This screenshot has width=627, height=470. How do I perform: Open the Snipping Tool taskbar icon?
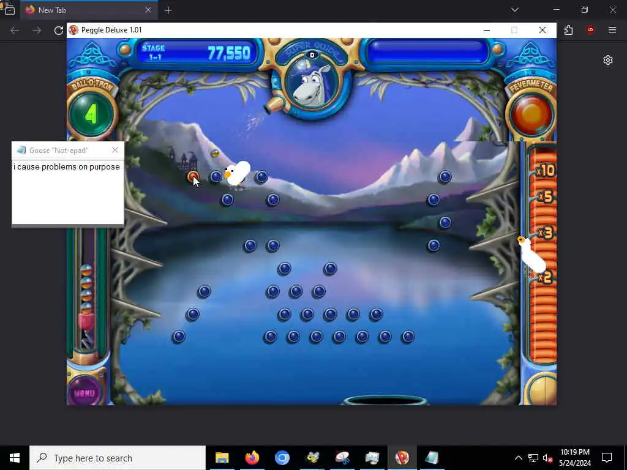pos(342,458)
